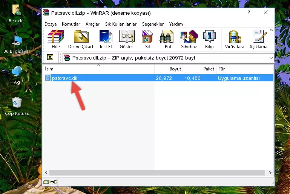Sort files by Boyut column
290x194 pixels.
[169, 69]
